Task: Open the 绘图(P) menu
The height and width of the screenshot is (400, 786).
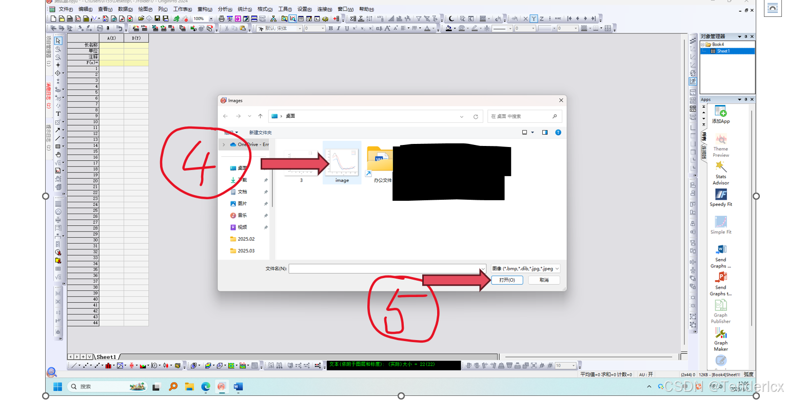Action: click(x=146, y=9)
